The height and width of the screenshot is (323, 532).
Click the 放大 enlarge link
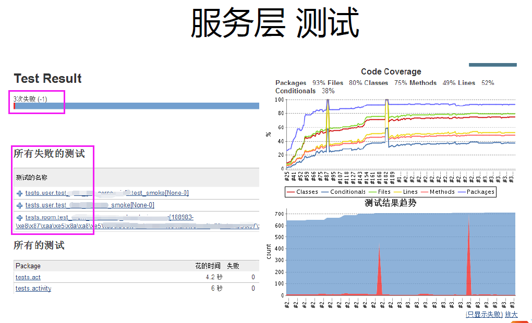[511, 315]
